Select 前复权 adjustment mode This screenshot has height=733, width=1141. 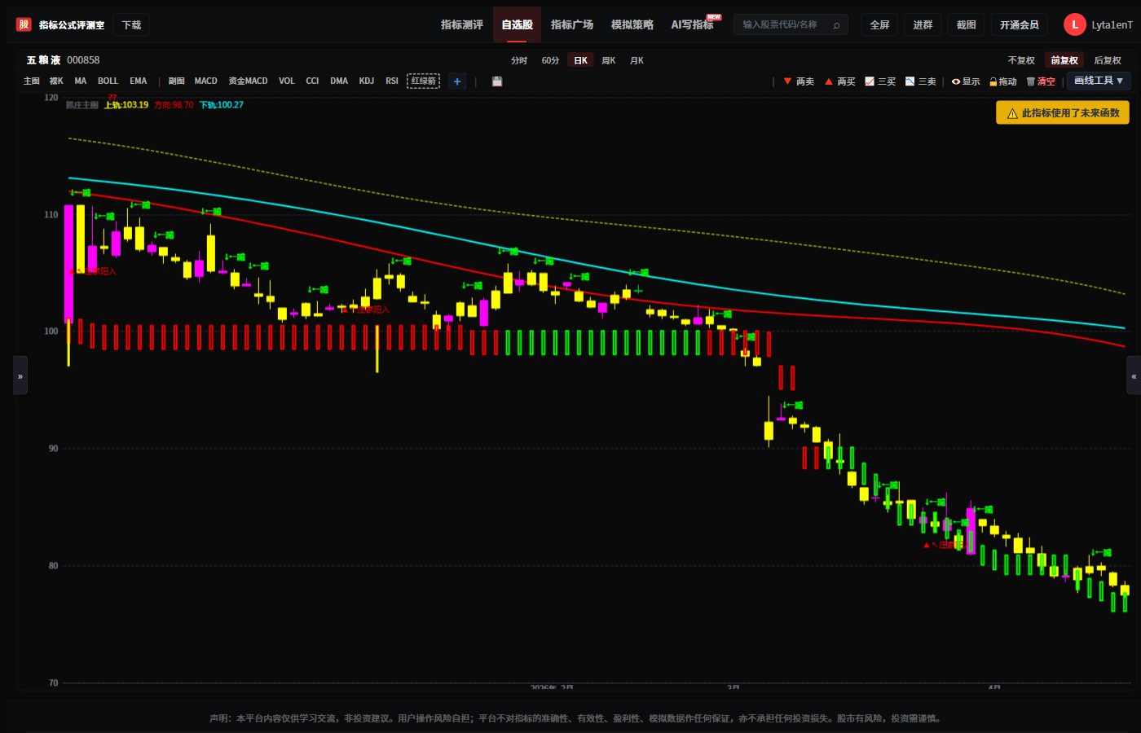coord(1064,60)
